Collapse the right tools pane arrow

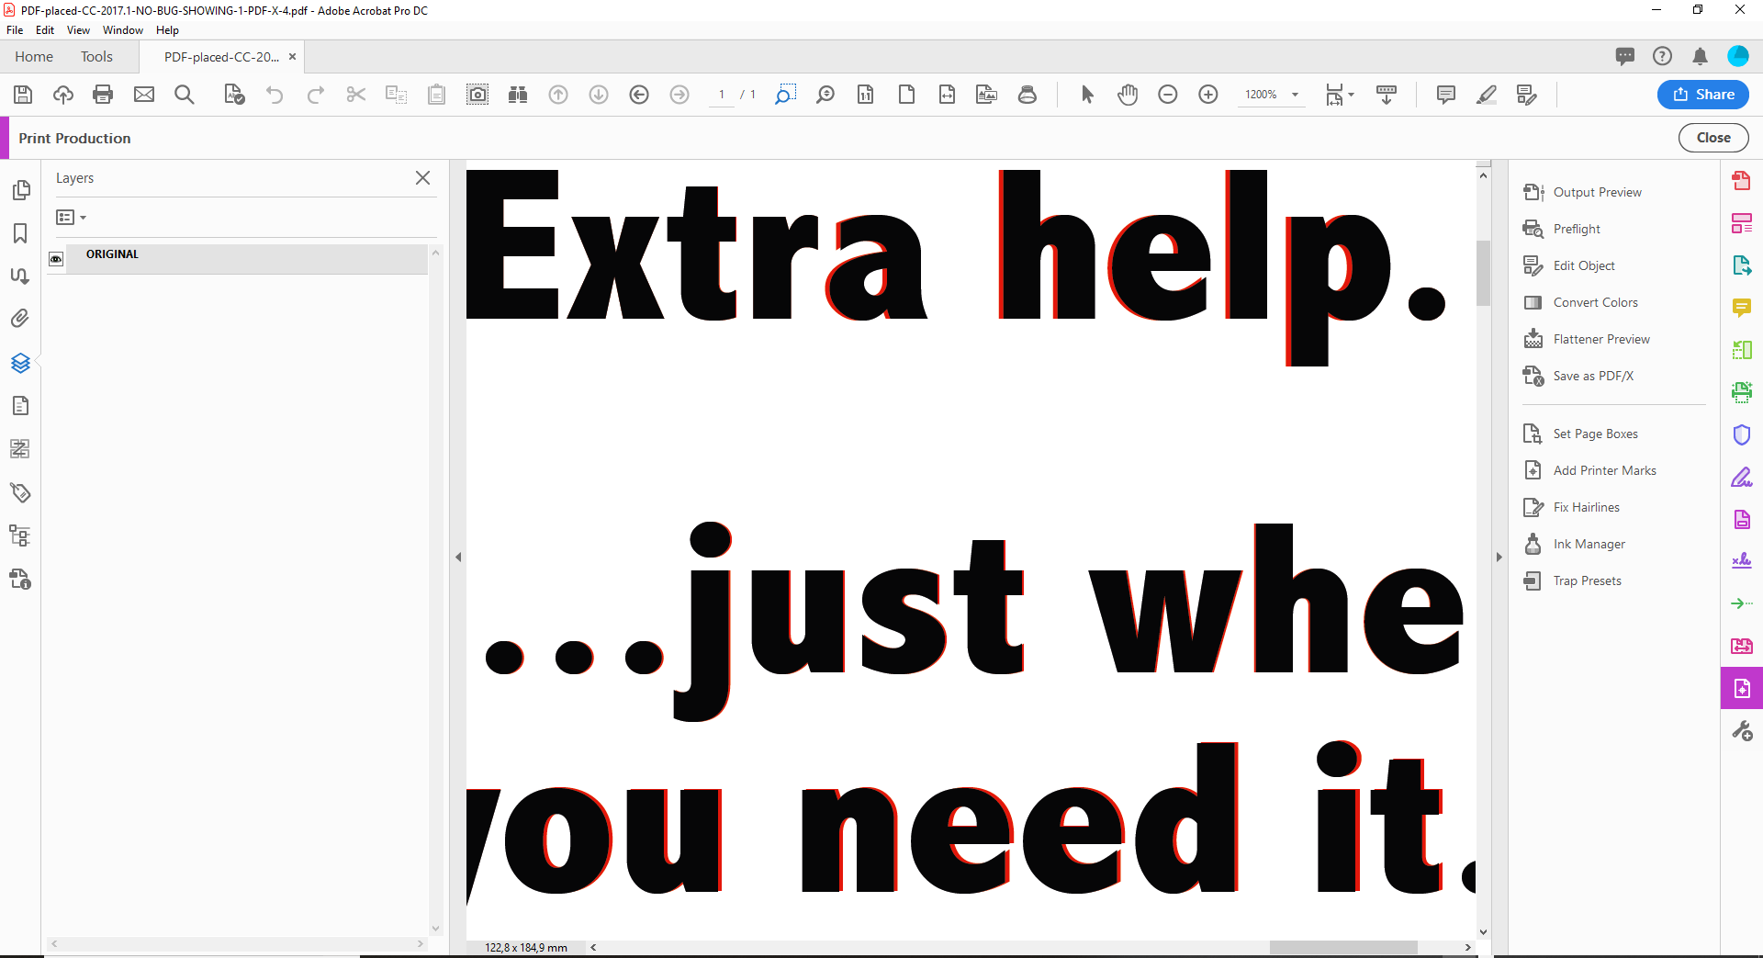(1499, 557)
